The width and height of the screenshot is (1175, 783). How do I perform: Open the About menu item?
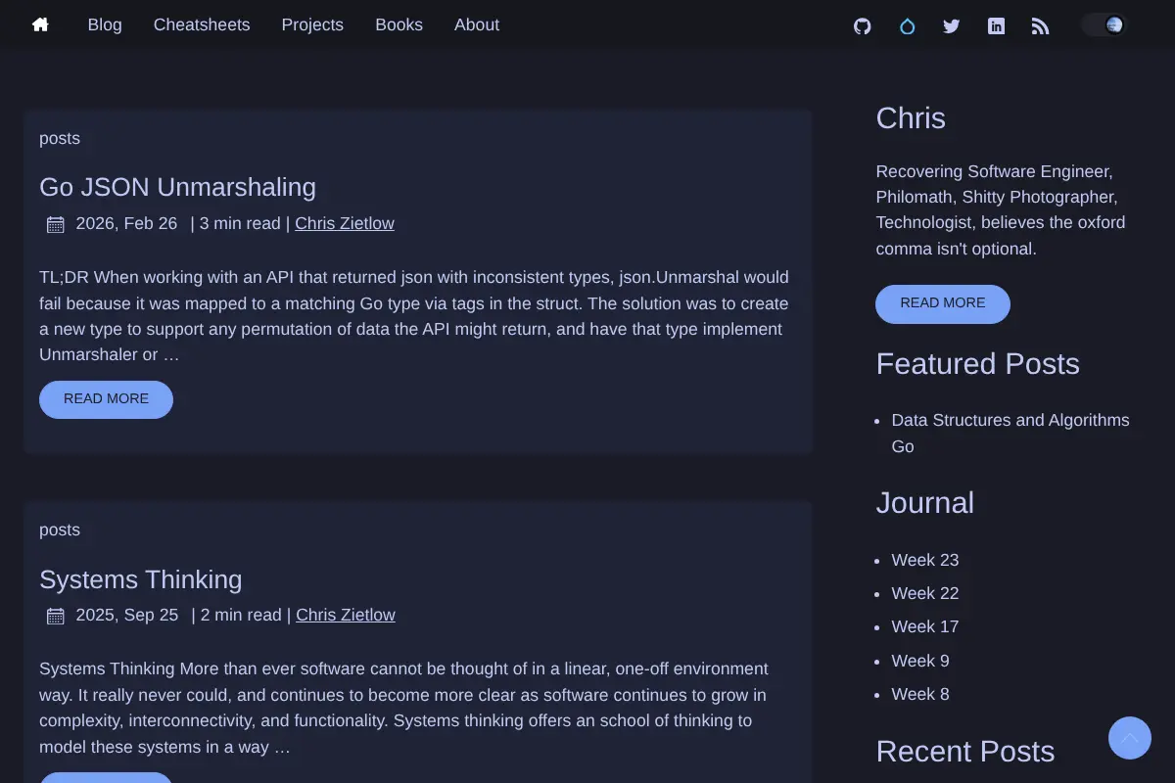click(x=477, y=24)
